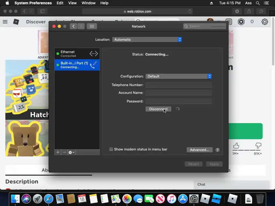Screen dimensions: 275x206
Task: Click the Advanced... button
Action: 200,150
